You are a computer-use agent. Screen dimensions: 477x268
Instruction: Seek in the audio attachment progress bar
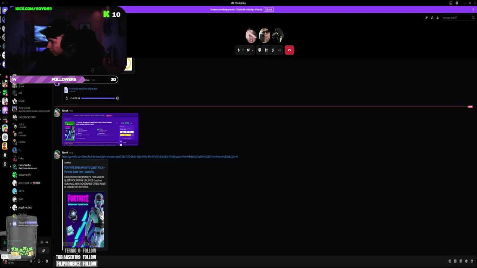[x=98, y=98]
